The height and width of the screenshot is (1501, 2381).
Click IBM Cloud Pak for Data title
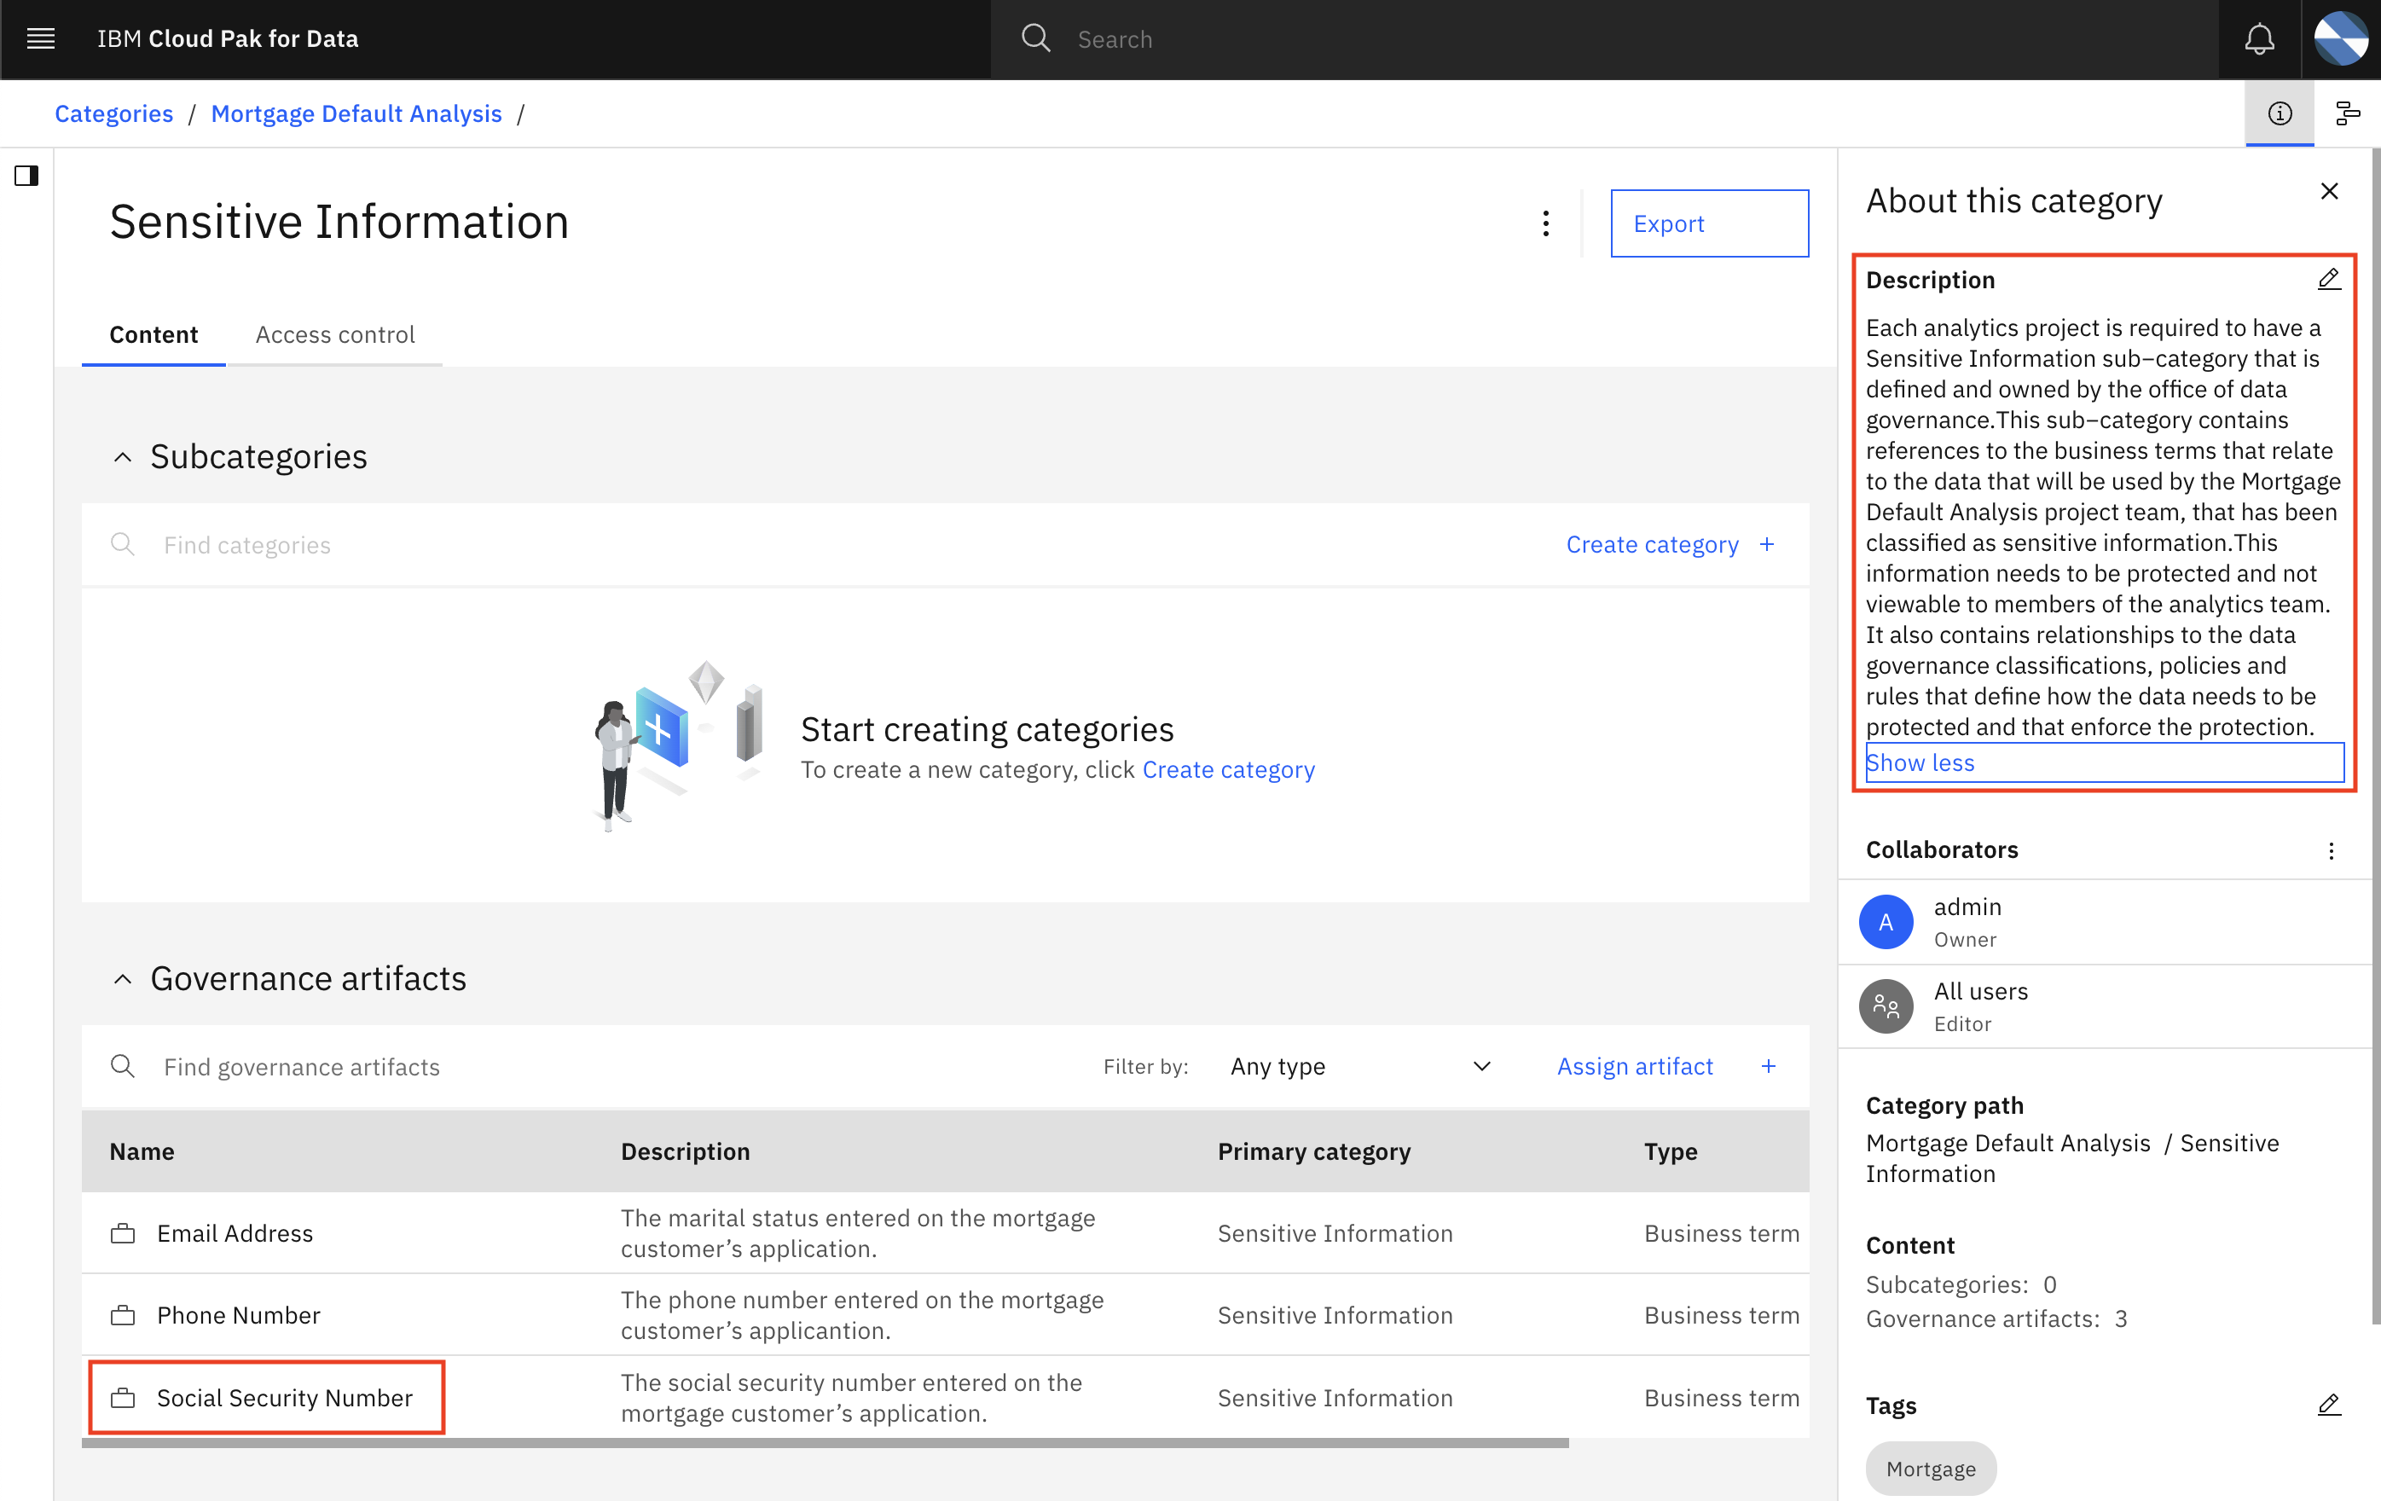tap(228, 38)
